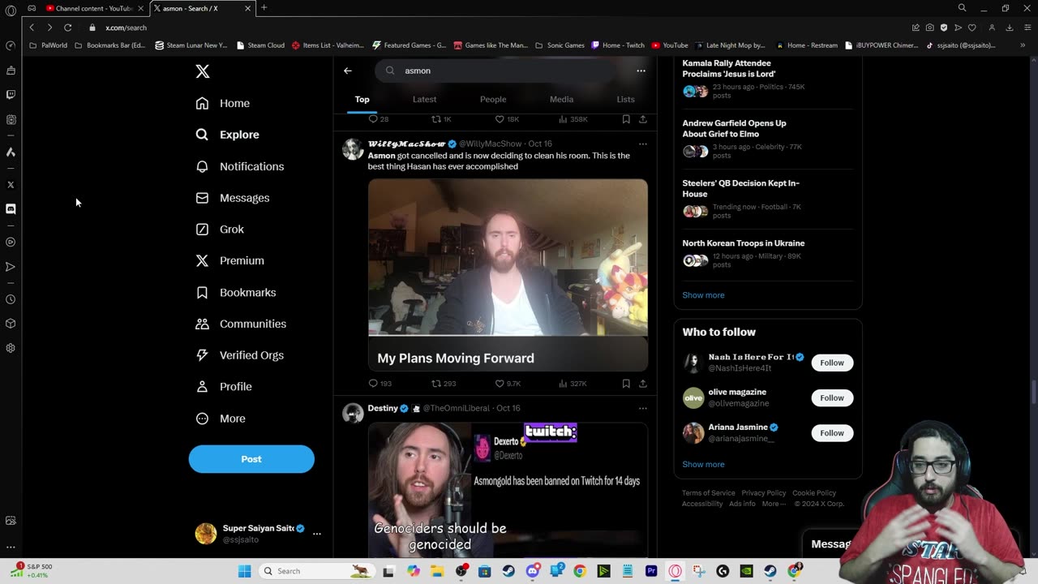
Task: Switch to the Latest search tab
Action: point(424,99)
